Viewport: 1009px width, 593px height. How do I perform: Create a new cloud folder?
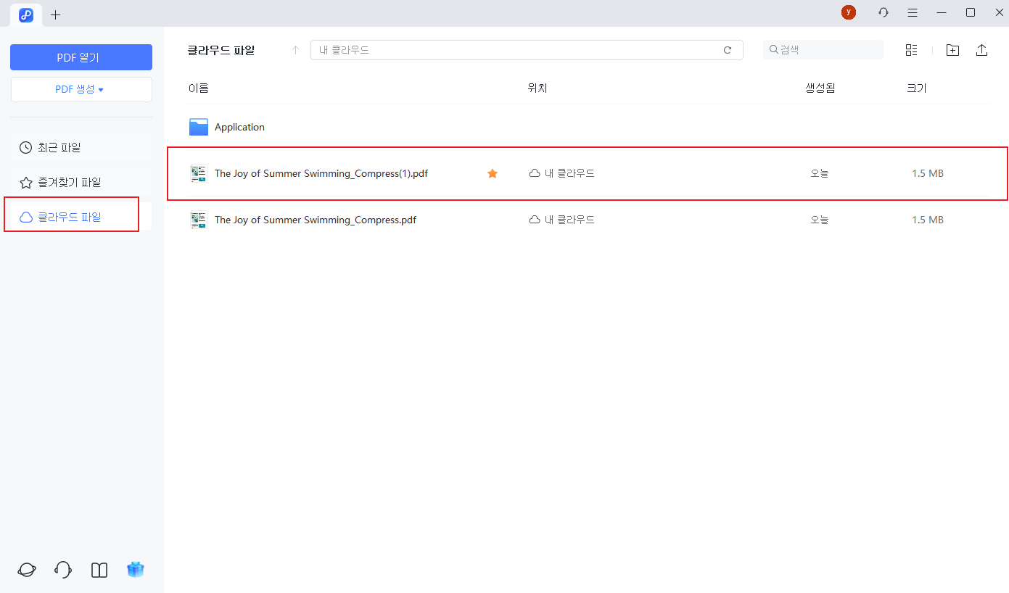(952, 50)
